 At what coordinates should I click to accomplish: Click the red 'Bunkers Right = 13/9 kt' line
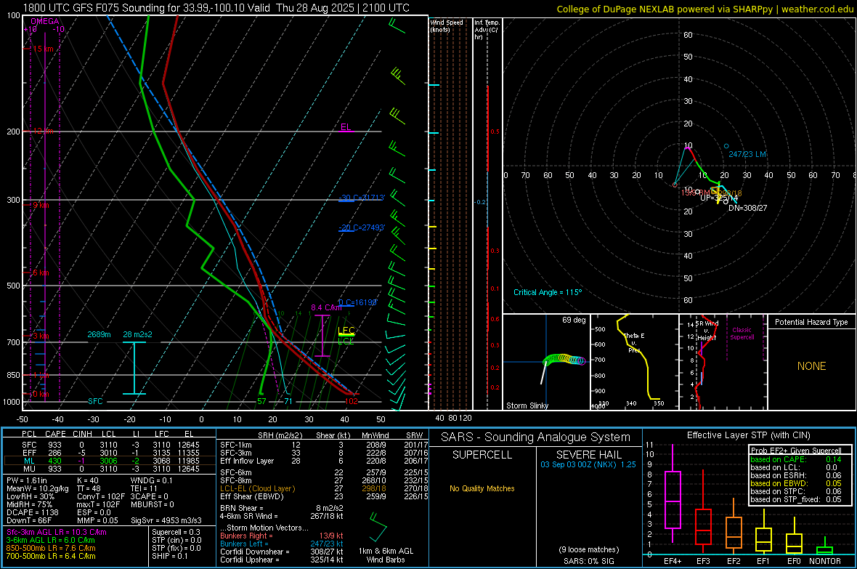282,536
